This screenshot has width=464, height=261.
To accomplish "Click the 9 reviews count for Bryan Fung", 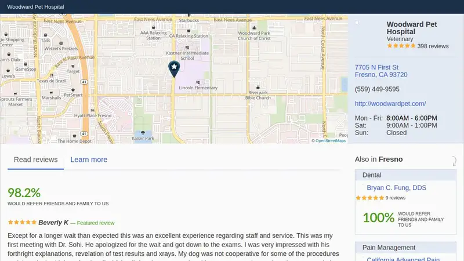I will click(x=396, y=198).
